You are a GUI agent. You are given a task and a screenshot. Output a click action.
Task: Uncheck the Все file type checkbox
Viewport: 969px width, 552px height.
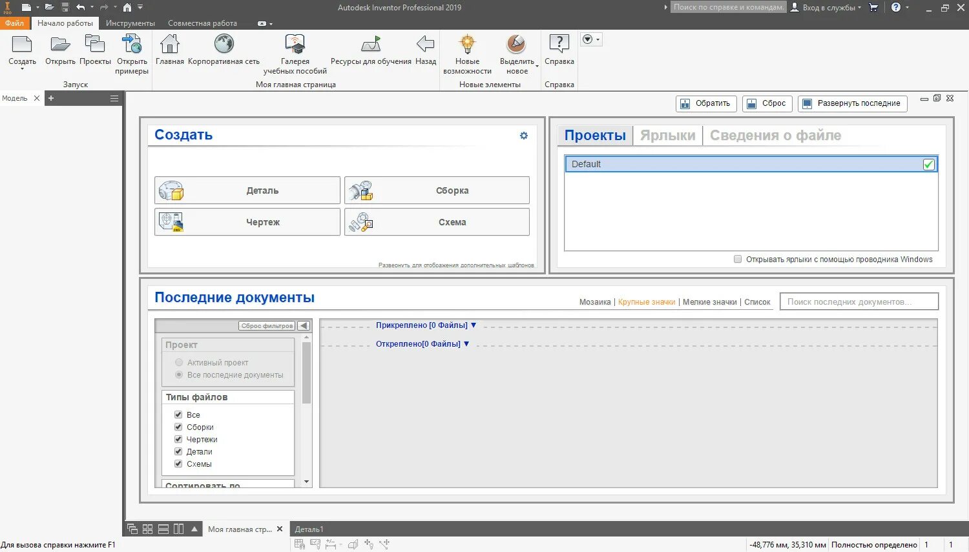[x=178, y=414]
